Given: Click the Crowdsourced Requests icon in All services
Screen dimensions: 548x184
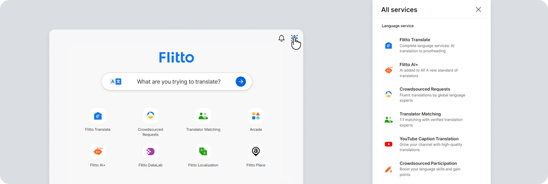Looking at the screenshot, I should click(x=389, y=94).
